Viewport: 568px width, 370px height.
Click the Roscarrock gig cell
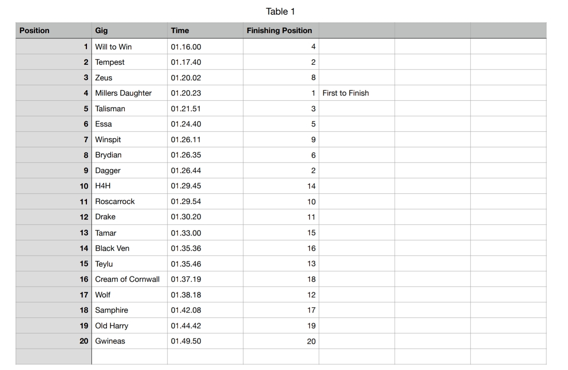(x=129, y=201)
